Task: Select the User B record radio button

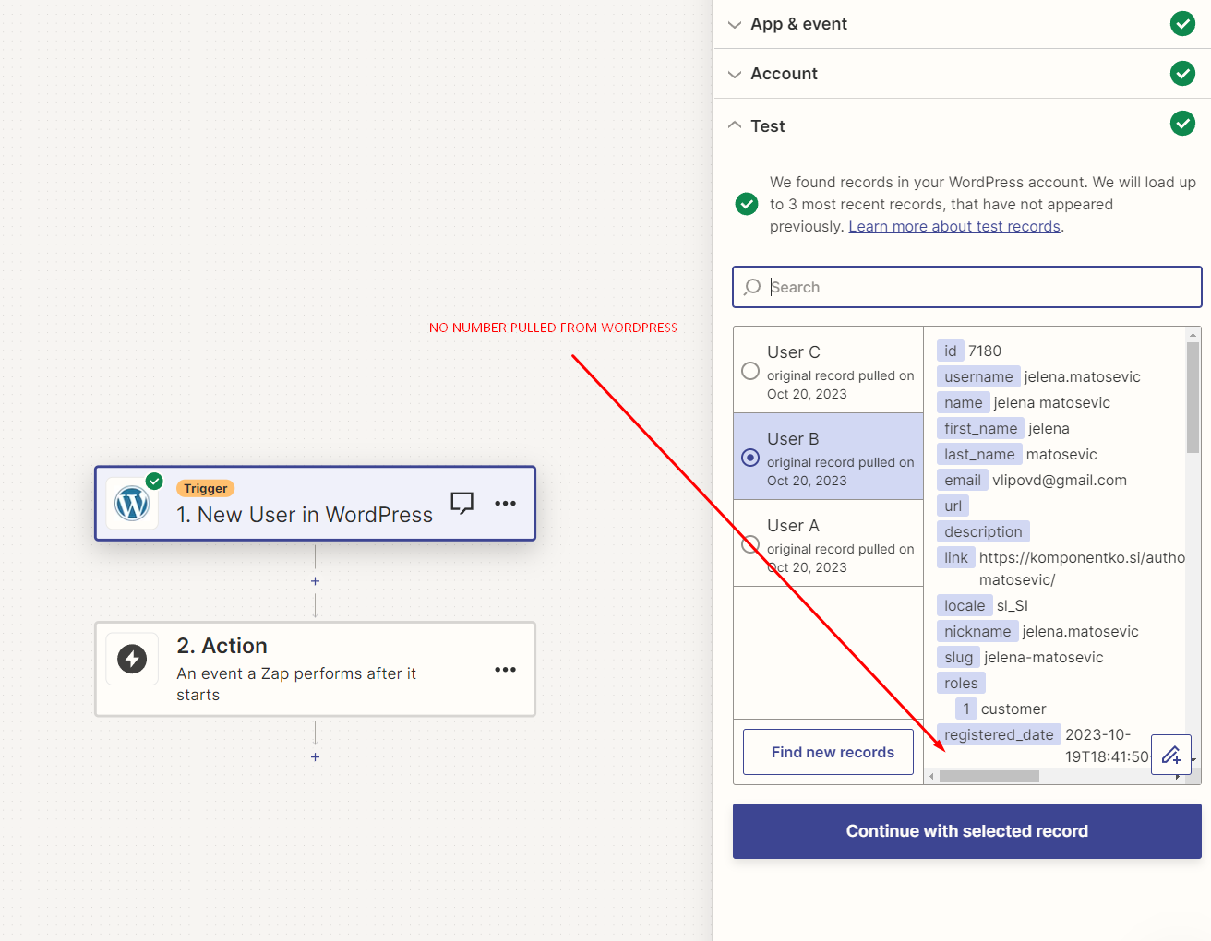Action: pyautogui.click(x=750, y=458)
